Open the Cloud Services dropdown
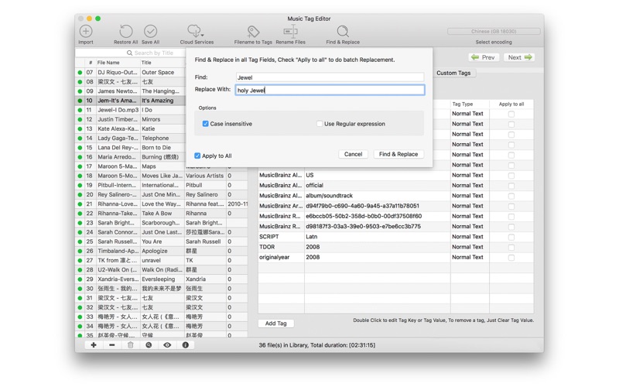Viewport: 619px width, 387px height. click(x=197, y=32)
